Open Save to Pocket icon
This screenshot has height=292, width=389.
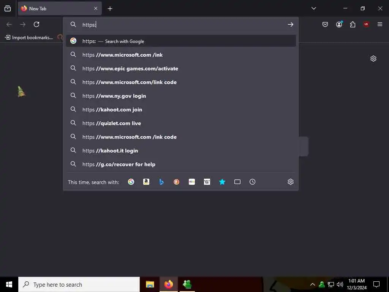click(325, 24)
